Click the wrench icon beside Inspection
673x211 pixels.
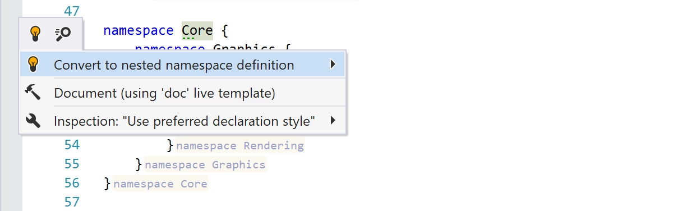click(33, 120)
